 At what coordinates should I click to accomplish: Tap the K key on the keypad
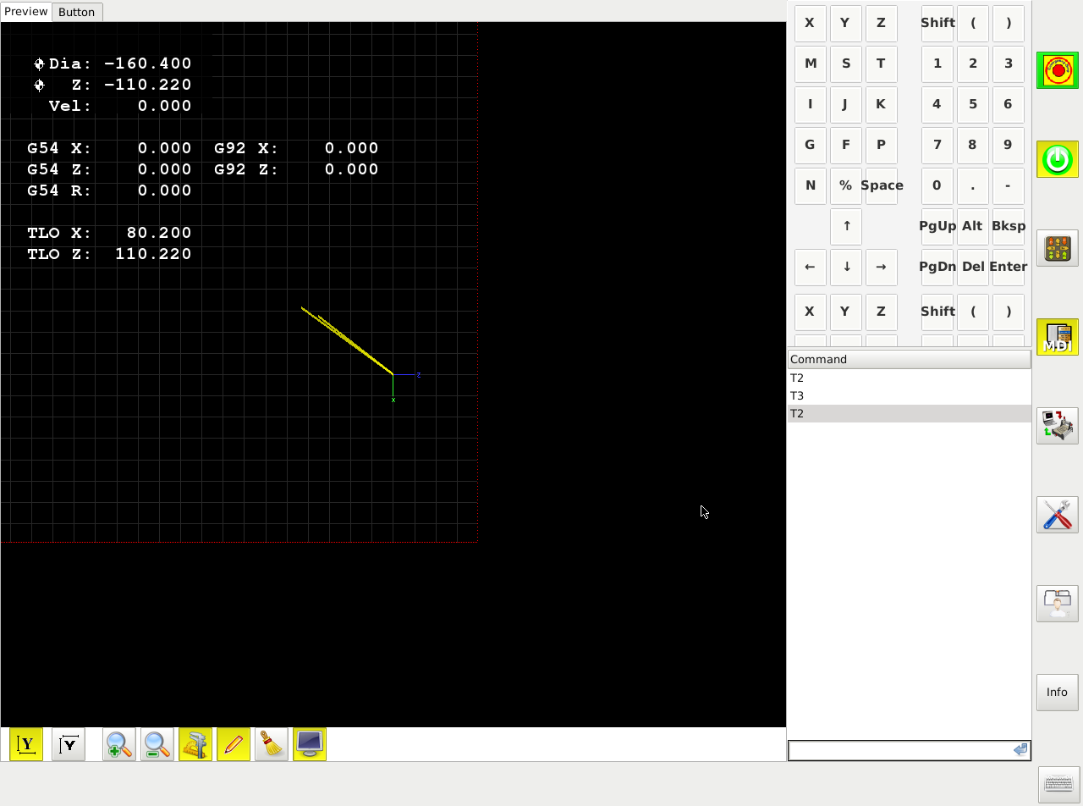coord(882,104)
